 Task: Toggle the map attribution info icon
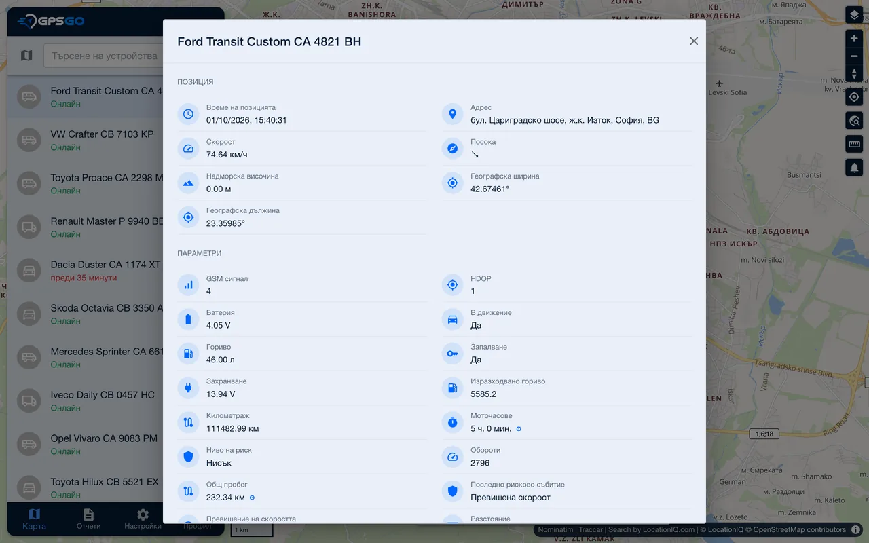click(856, 529)
